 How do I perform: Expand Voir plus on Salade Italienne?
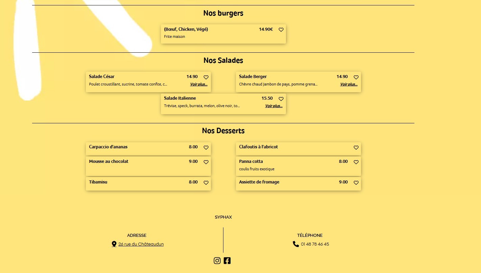tap(274, 106)
